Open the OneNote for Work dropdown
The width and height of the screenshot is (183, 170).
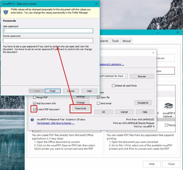pos(125,76)
